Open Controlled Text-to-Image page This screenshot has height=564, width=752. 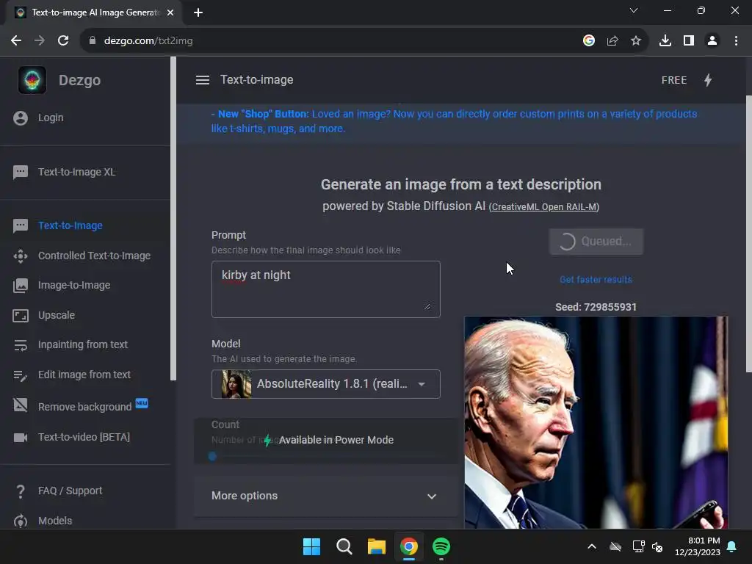[x=94, y=256]
